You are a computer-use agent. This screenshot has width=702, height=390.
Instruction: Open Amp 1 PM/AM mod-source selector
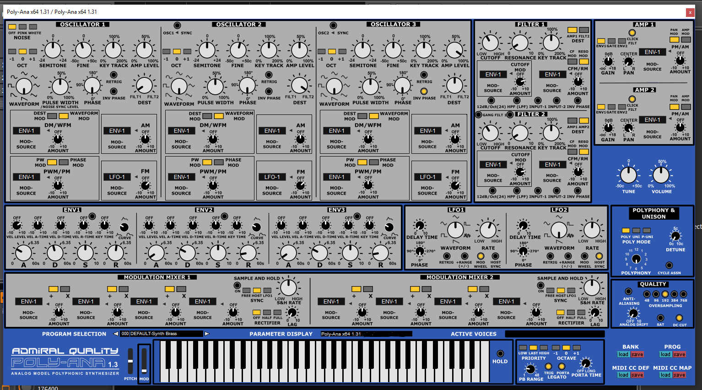click(x=653, y=52)
